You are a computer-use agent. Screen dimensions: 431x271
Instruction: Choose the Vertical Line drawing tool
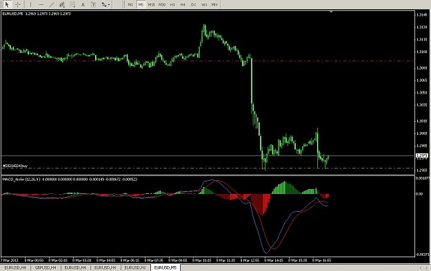click(30, 4)
